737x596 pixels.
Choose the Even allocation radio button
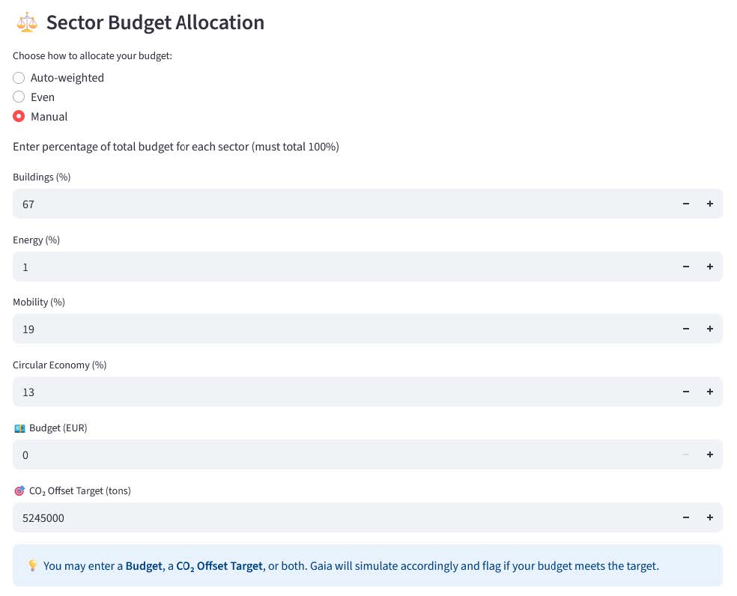(x=19, y=97)
